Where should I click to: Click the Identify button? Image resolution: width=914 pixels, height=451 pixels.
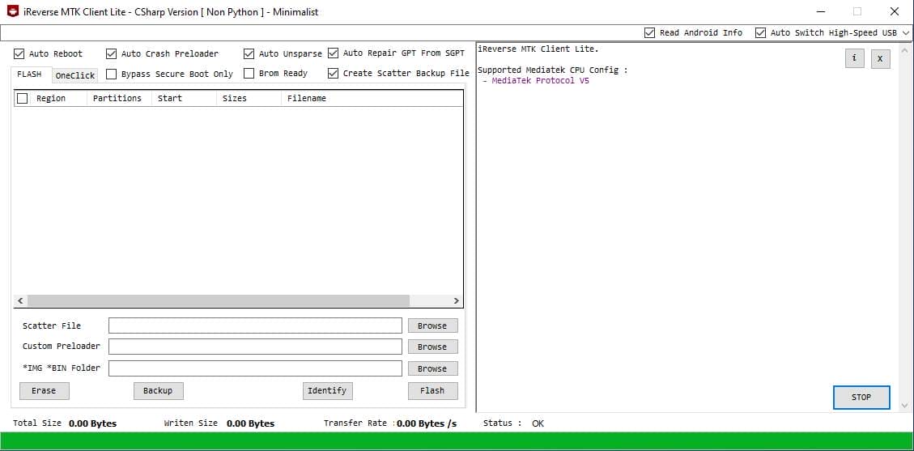point(328,391)
